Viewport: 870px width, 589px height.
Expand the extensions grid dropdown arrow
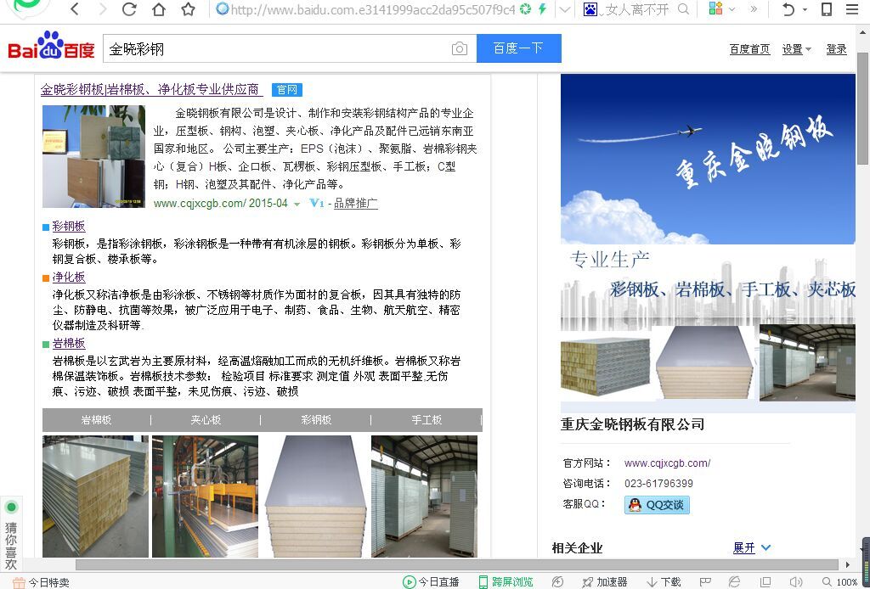tap(732, 9)
